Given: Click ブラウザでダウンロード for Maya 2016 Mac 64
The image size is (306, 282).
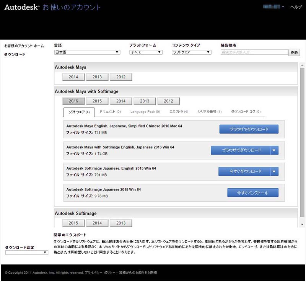Looking at the screenshot, I should click(249, 129).
